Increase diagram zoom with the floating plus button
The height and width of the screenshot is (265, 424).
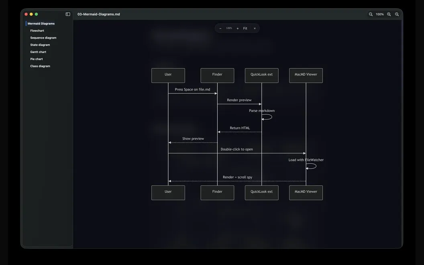point(237,29)
